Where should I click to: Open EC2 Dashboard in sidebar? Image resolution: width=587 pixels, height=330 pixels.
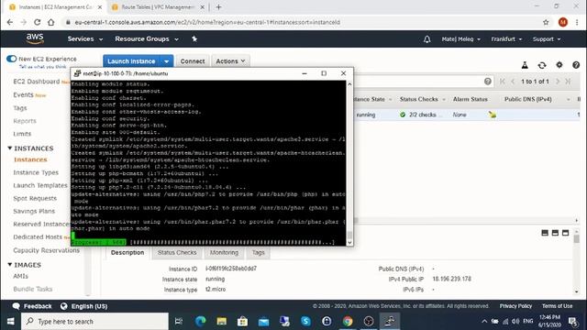click(x=37, y=82)
